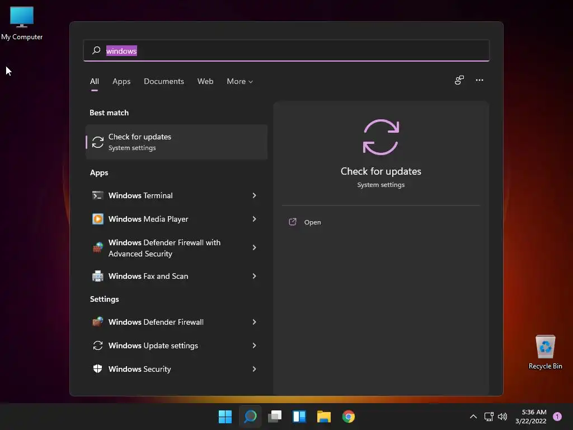Select the My Computer desktop icon
This screenshot has height=430, width=573.
point(22,23)
